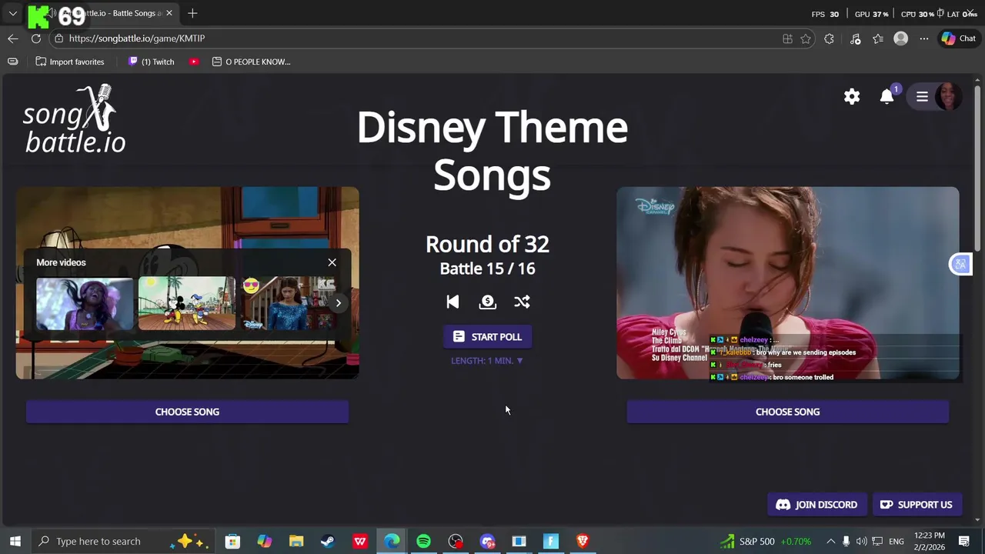The image size is (985, 554).
Task: Add this page to favorites star
Action: (806, 38)
